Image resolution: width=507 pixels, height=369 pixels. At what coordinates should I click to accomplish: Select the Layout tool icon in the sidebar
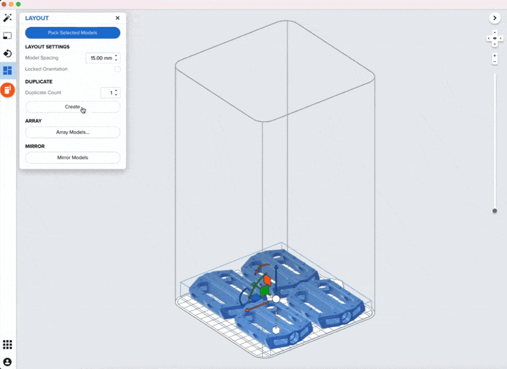(x=8, y=70)
